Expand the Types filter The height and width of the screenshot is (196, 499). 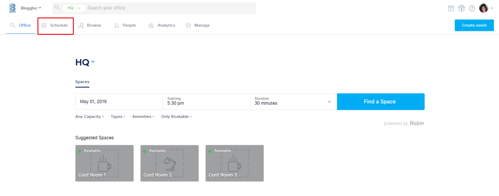tap(118, 117)
